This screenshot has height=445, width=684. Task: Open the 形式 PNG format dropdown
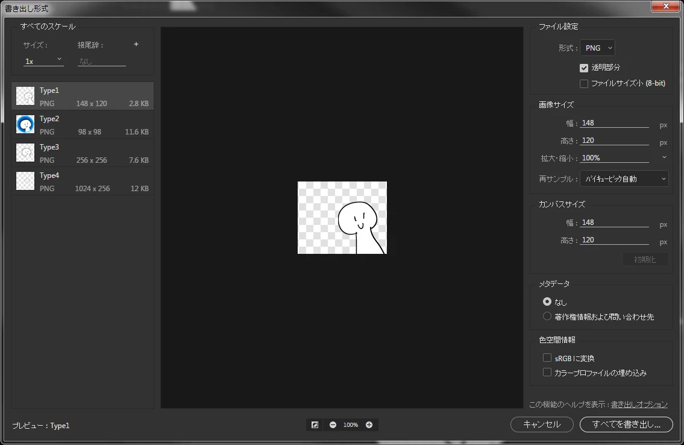pyautogui.click(x=597, y=48)
